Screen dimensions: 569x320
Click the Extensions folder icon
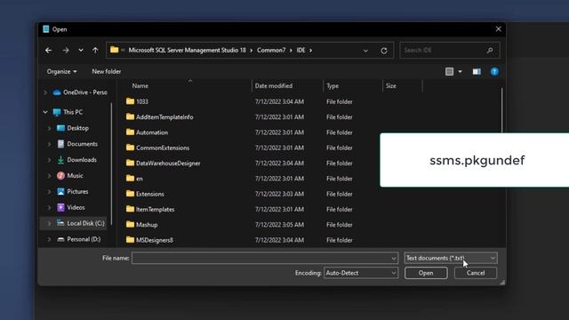(130, 194)
